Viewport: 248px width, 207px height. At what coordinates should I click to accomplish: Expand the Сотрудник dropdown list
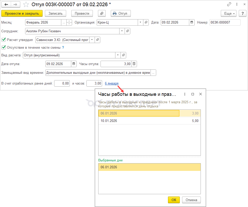point(122,31)
